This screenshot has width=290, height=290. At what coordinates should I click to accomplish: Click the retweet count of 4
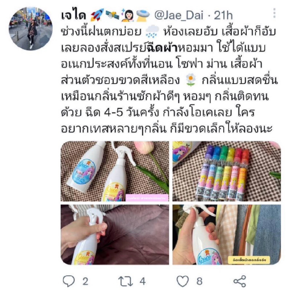[142, 281]
